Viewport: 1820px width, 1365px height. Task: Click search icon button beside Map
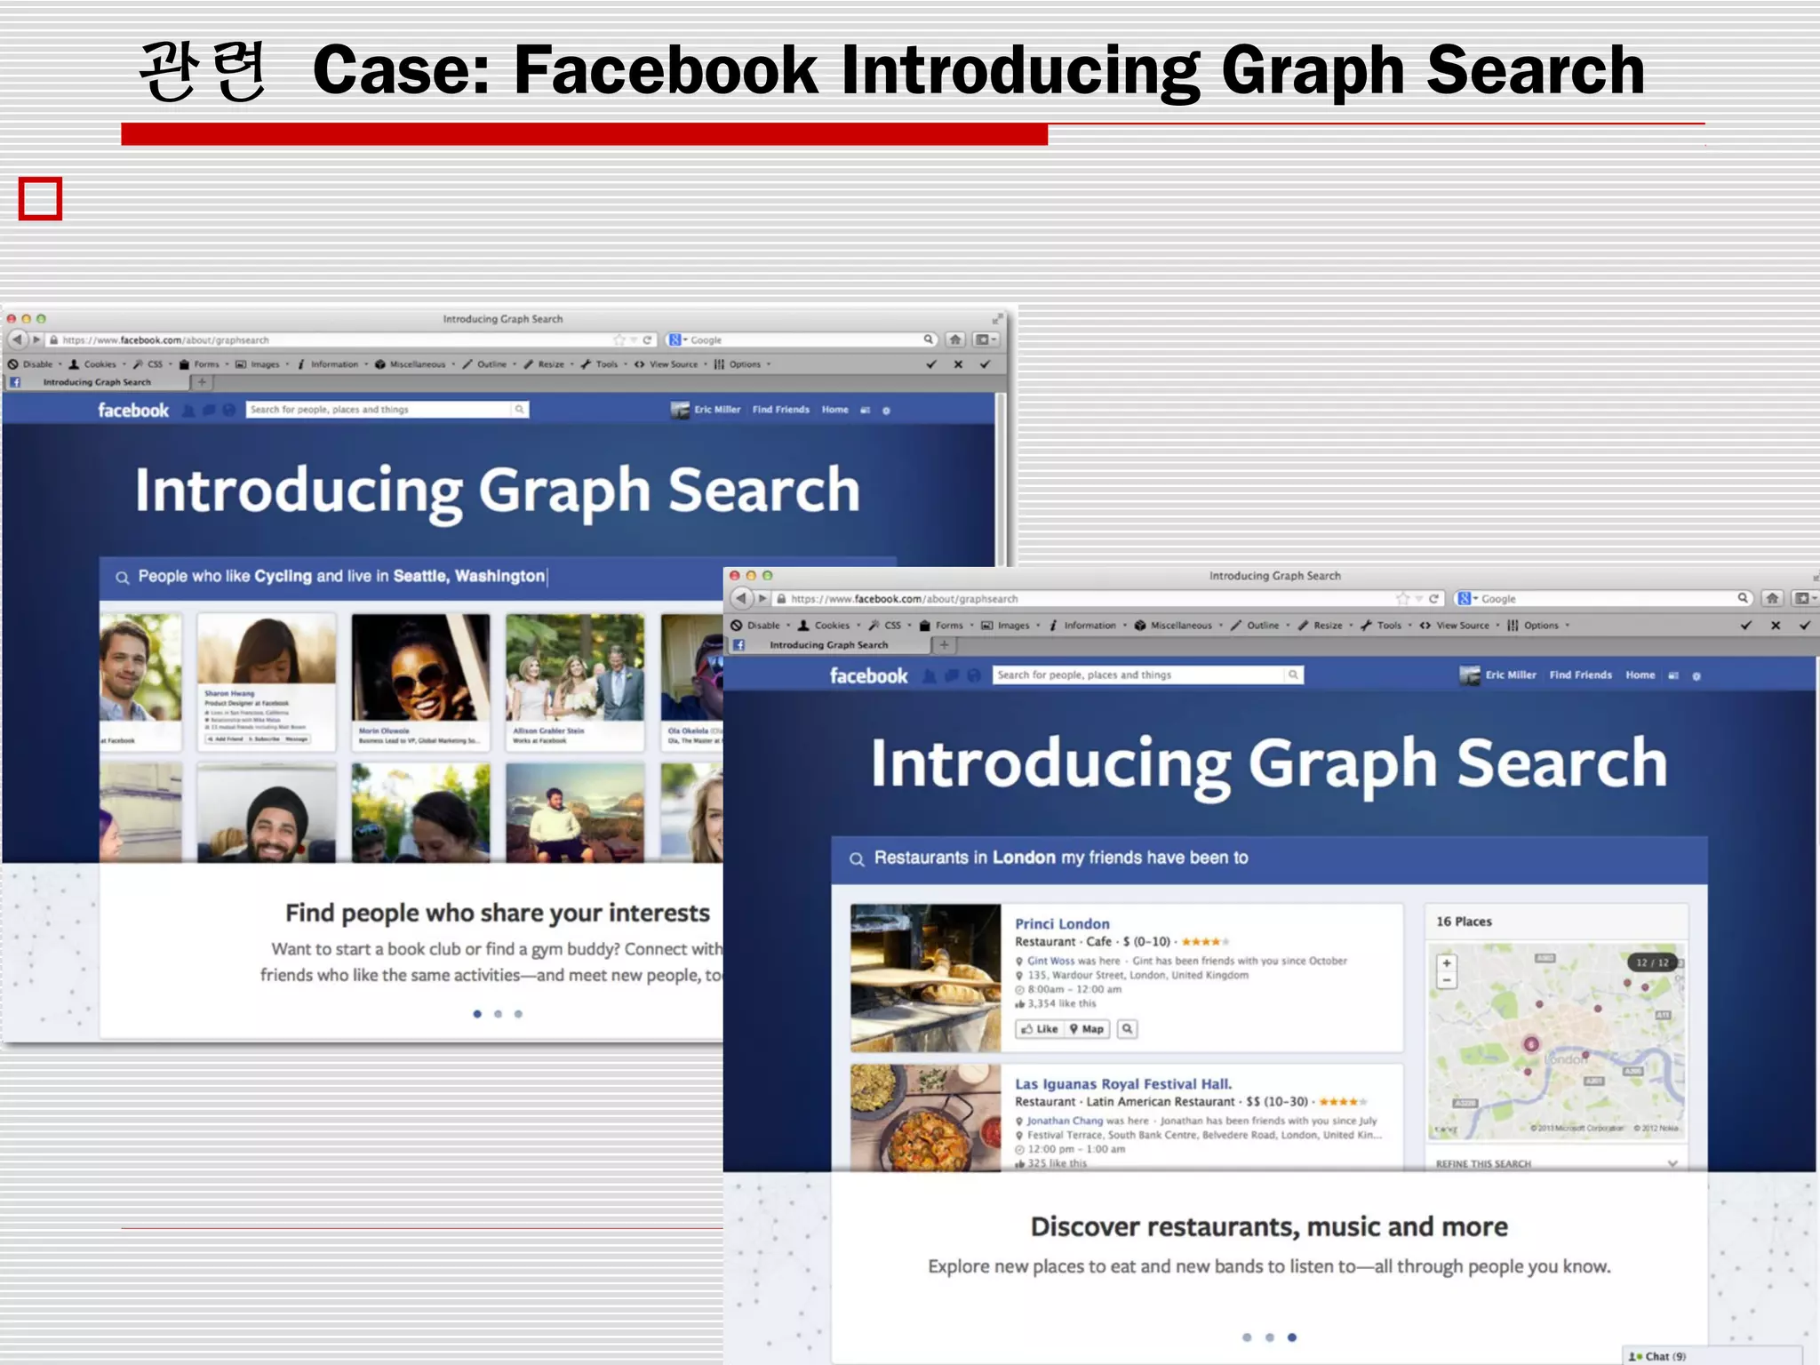coord(1127,1029)
